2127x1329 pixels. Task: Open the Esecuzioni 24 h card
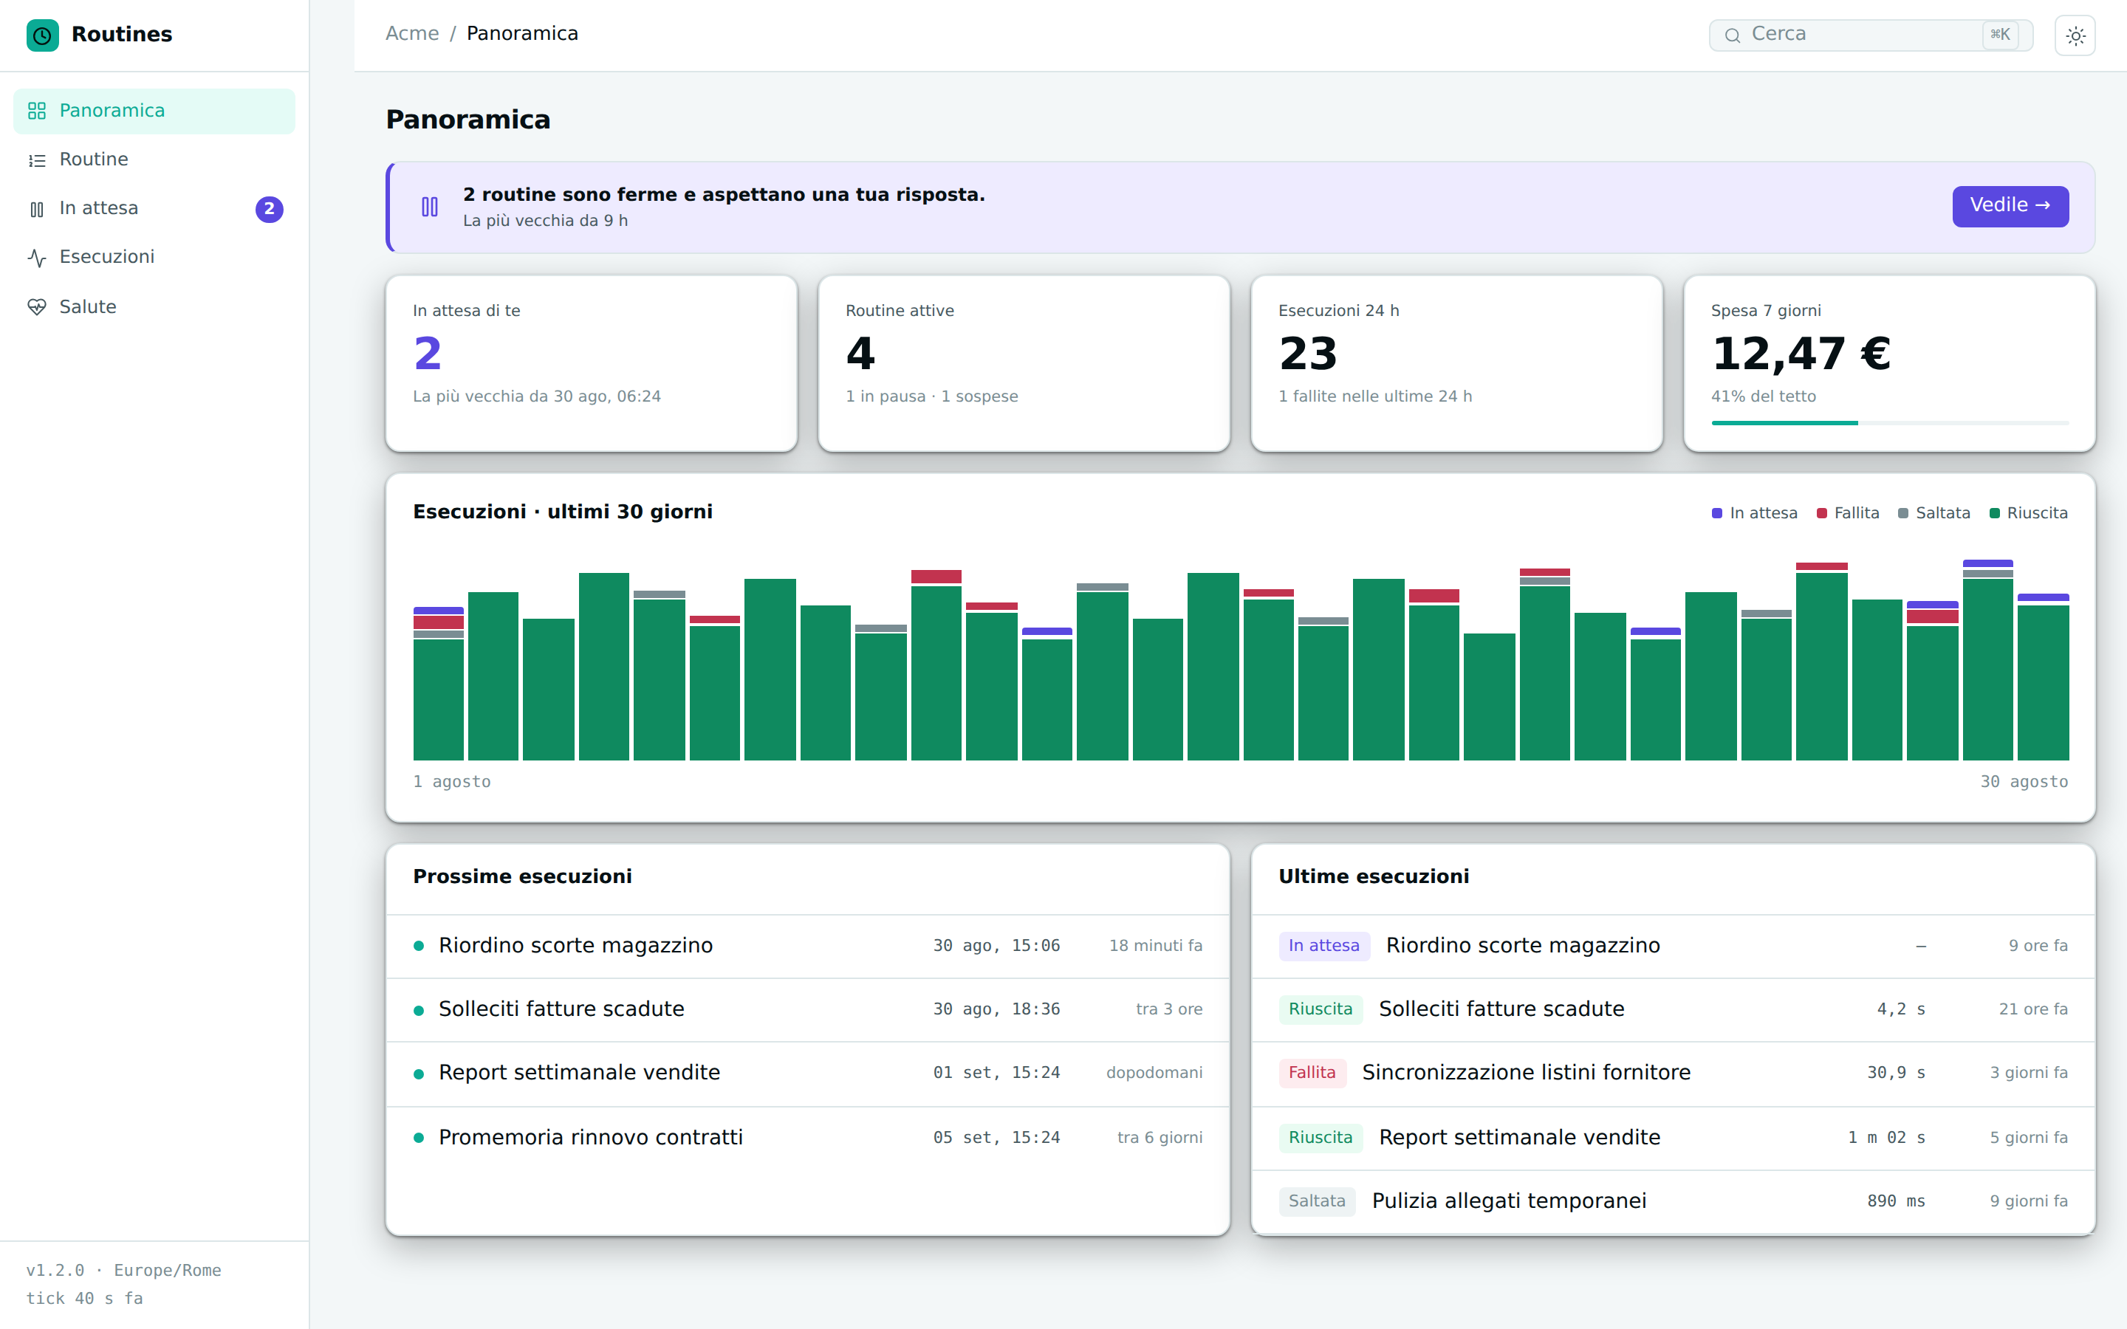[1456, 363]
